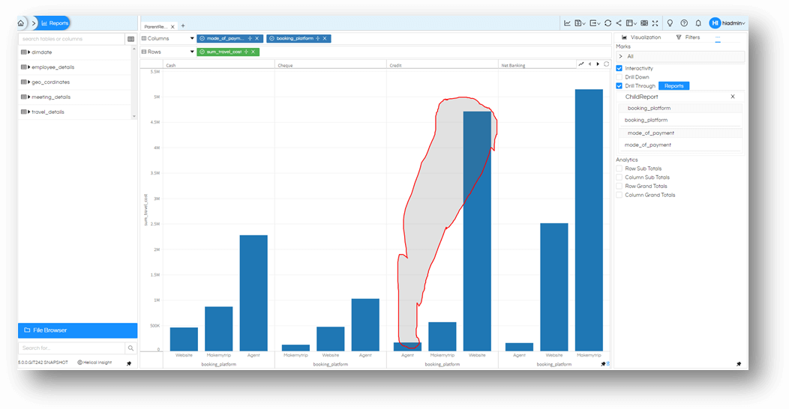Enable the Drill Down checkbox
789x409 pixels.
(619, 77)
